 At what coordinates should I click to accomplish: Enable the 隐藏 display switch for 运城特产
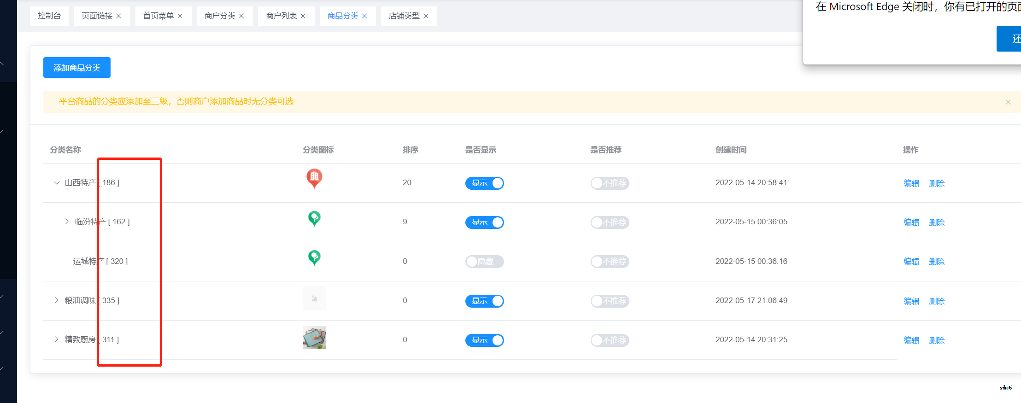click(x=484, y=262)
